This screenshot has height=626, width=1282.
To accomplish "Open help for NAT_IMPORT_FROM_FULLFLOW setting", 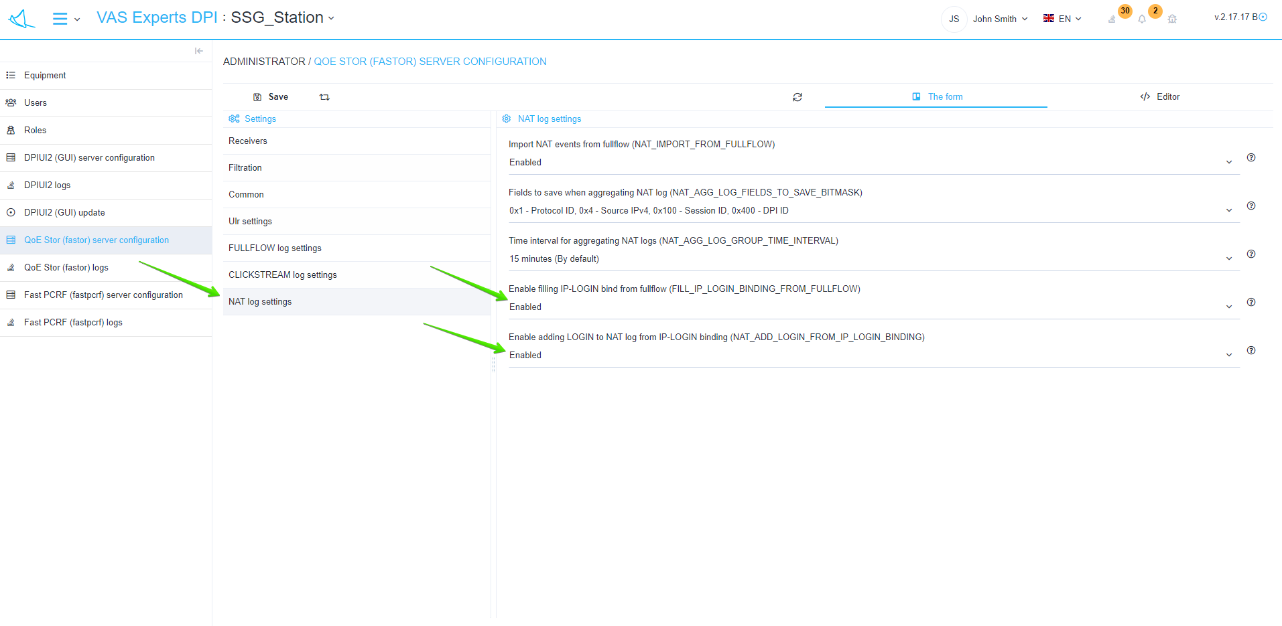I will (x=1251, y=158).
